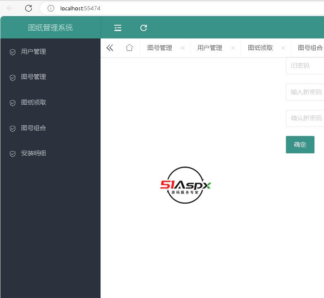Close the 用户管理 tab
The image size is (324, 298).
coord(233,48)
